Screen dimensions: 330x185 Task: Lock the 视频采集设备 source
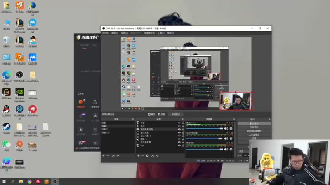click(x=183, y=129)
